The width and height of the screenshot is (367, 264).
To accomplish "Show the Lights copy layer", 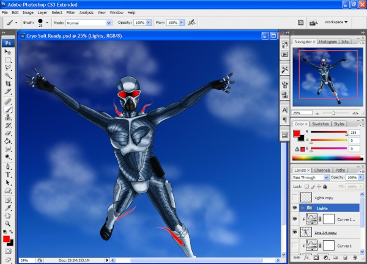I will click(x=295, y=197).
